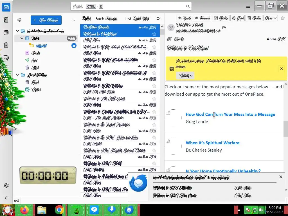Toggle star on The Fifth Estate message
The image size is (288, 216).
tap(154, 99)
